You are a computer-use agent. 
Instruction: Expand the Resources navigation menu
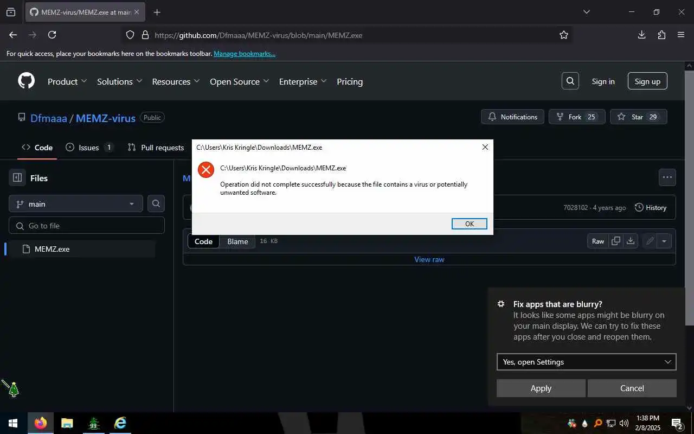(x=176, y=81)
